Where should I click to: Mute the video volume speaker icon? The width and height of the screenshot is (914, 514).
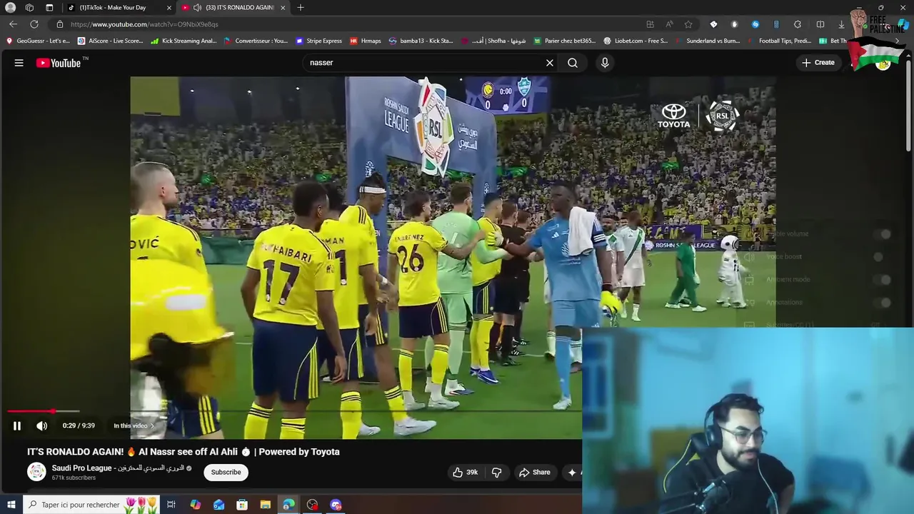pyautogui.click(x=42, y=425)
